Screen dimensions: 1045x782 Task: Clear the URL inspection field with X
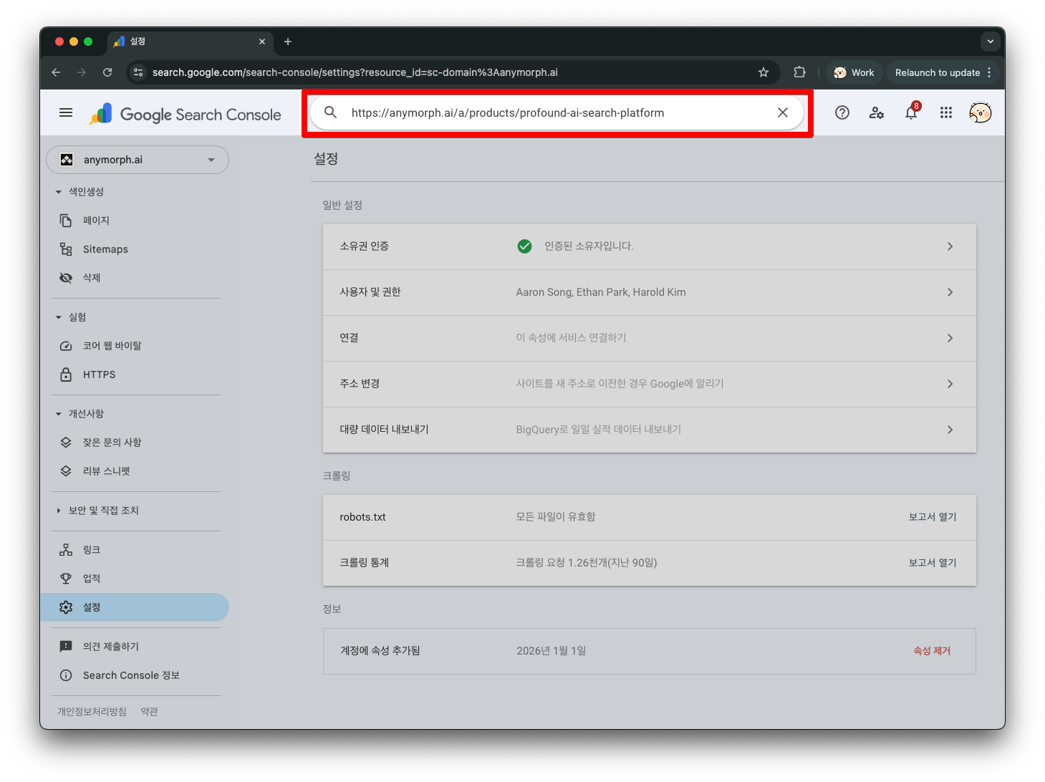click(782, 112)
